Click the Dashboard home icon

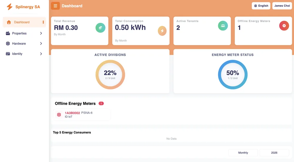[x=9, y=22]
